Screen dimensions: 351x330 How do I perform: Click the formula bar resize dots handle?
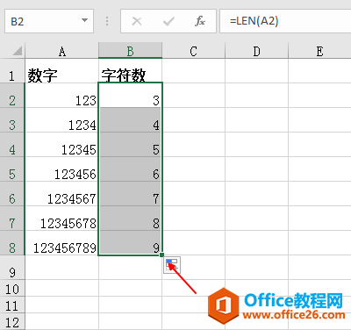107,21
